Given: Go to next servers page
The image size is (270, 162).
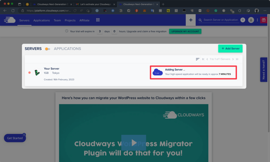Looking at the screenshot, I should coord(233,59).
